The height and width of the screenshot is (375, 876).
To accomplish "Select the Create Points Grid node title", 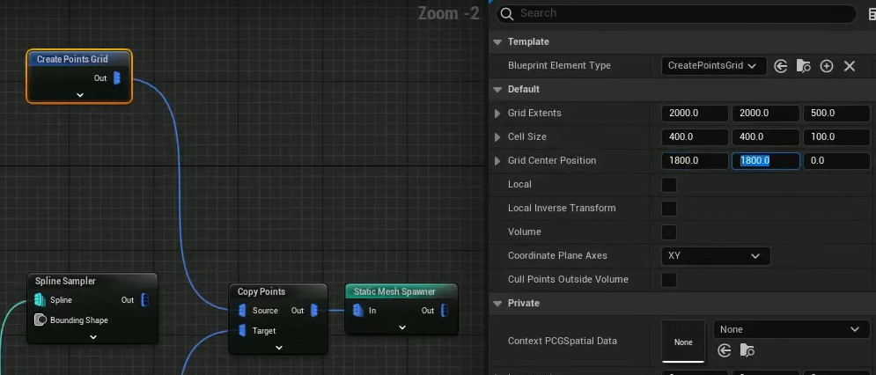I will [x=72, y=59].
